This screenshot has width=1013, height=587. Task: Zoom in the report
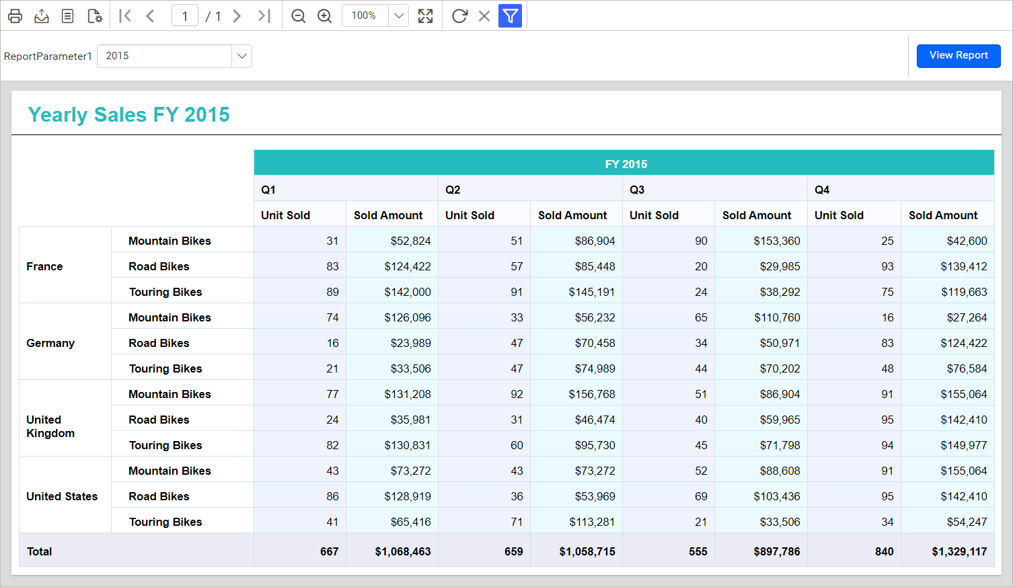click(325, 16)
